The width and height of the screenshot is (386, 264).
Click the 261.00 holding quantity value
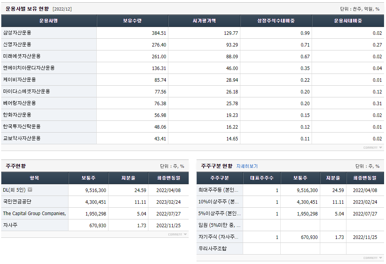click(159, 57)
